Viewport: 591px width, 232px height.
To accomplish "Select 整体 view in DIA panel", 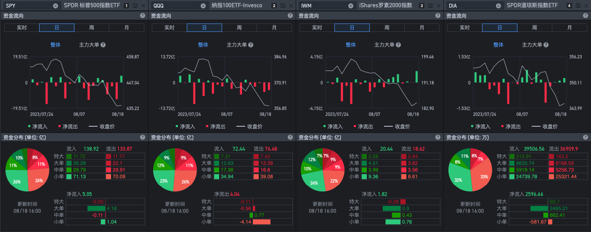I will [498, 45].
